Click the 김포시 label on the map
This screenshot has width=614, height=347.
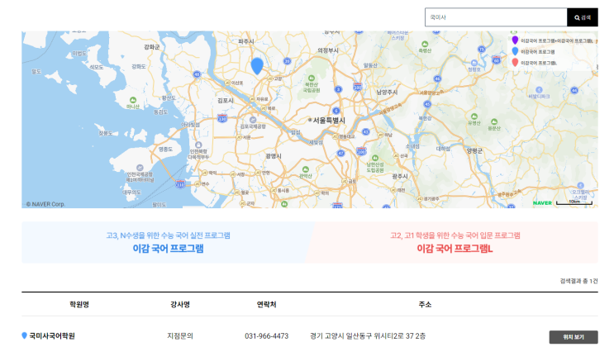pyautogui.click(x=226, y=101)
